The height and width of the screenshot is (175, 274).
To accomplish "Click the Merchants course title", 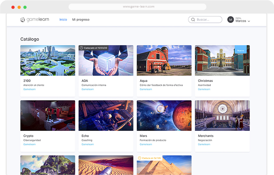I will coord(206,136).
